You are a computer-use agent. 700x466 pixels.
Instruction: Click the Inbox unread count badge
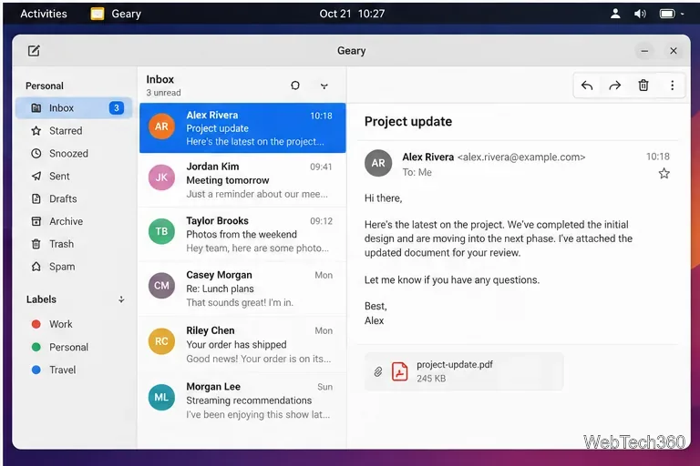tap(116, 108)
